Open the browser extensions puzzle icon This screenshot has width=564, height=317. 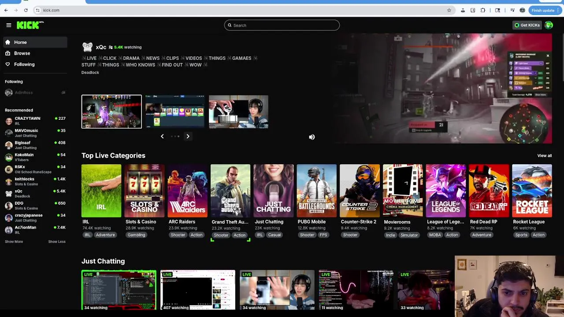[x=483, y=10]
